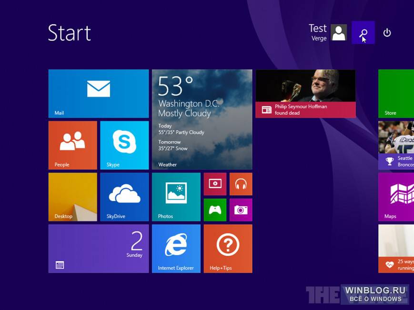The height and width of the screenshot is (310, 414).
Task: Open the Video tile with play icon
Action: 215,184
